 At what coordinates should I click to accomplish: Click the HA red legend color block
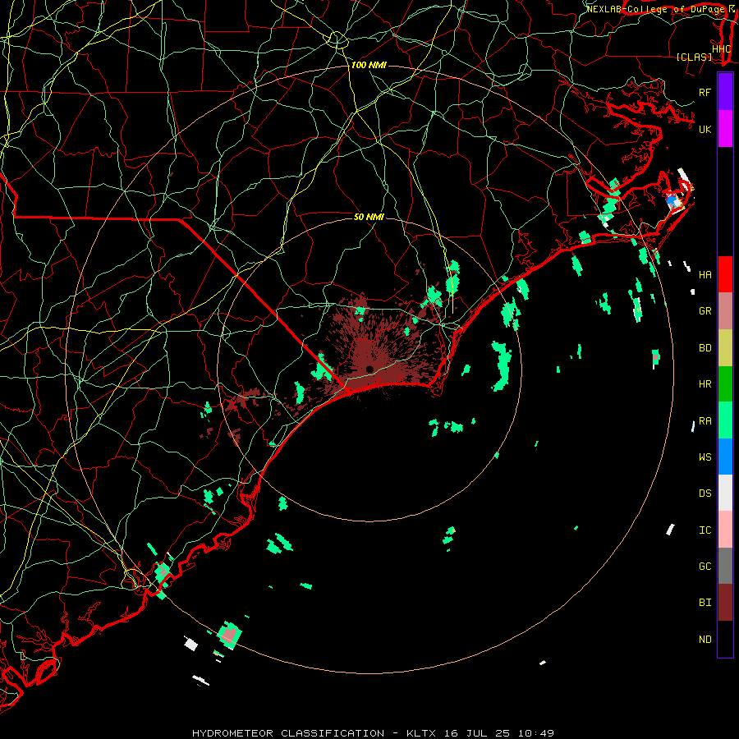click(725, 274)
